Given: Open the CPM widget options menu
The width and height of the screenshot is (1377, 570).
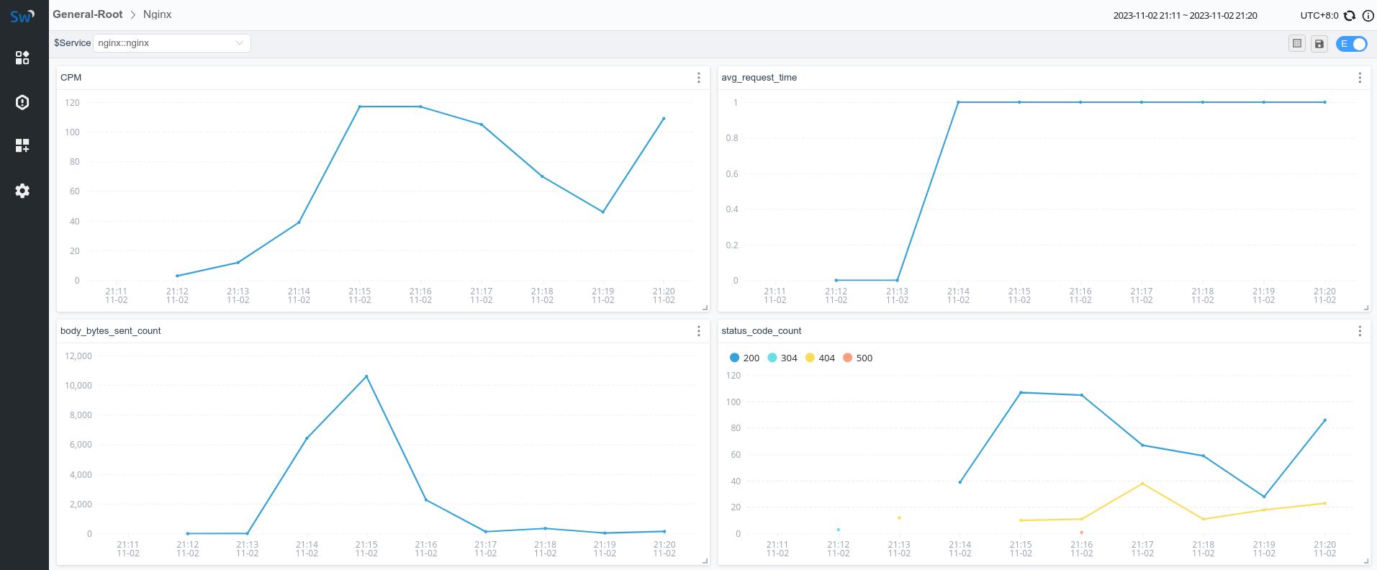Looking at the screenshot, I should click(x=698, y=78).
